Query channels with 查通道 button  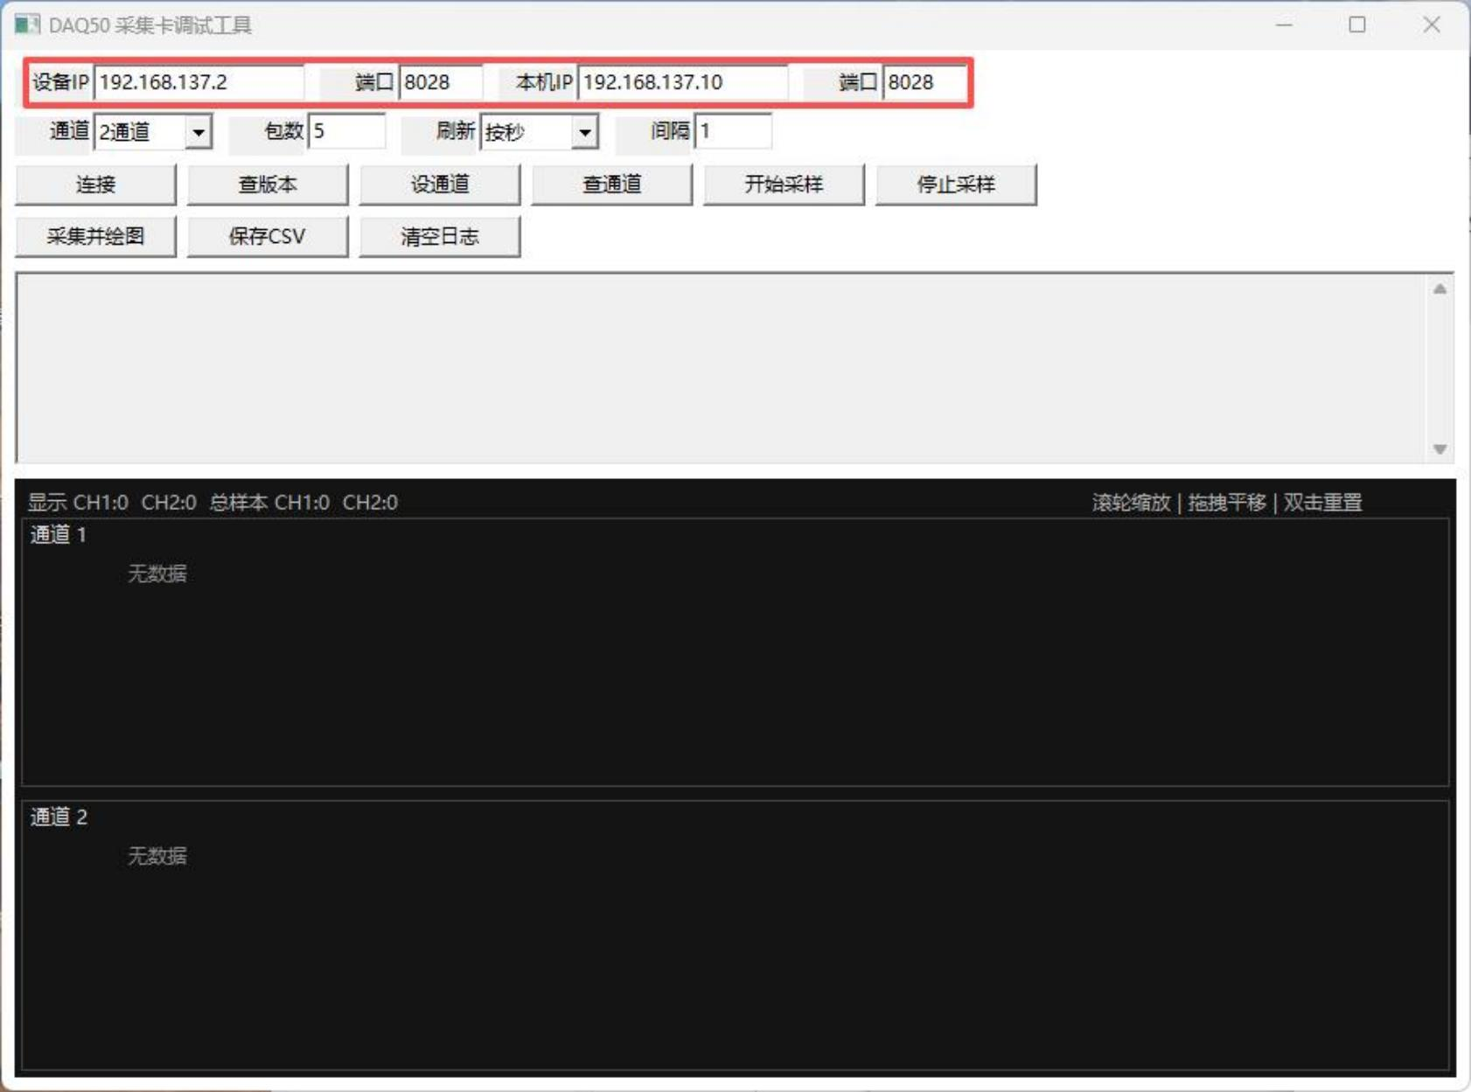[612, 184]
